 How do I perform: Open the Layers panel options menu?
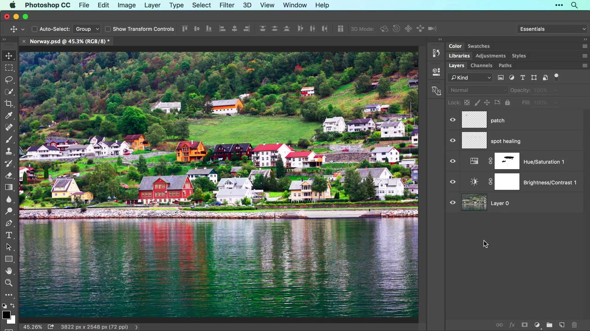585,65
